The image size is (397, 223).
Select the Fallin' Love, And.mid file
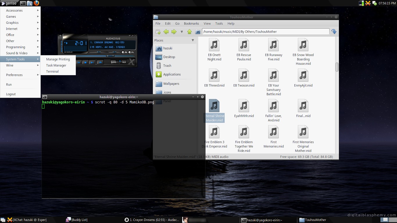point(273,111)
